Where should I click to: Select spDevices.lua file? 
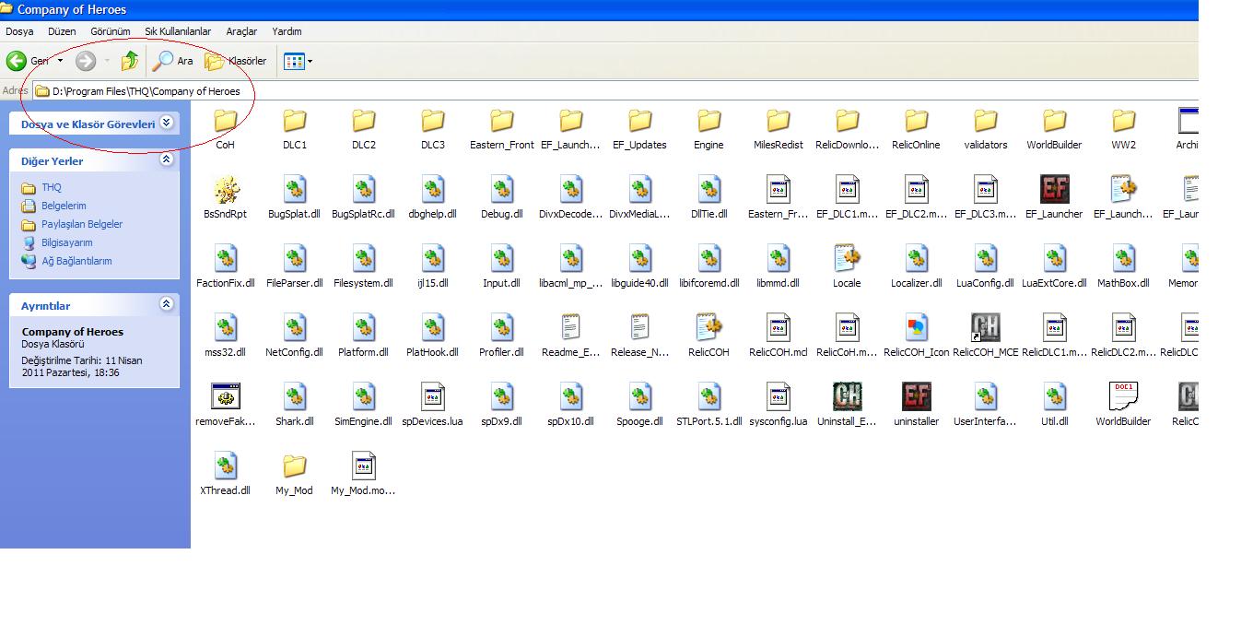point(432,406)
